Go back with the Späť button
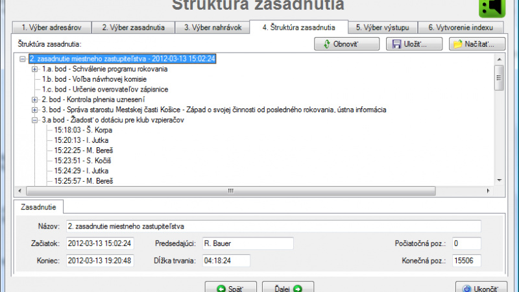The height and width of the screenshot is (292, 519). 231,287
